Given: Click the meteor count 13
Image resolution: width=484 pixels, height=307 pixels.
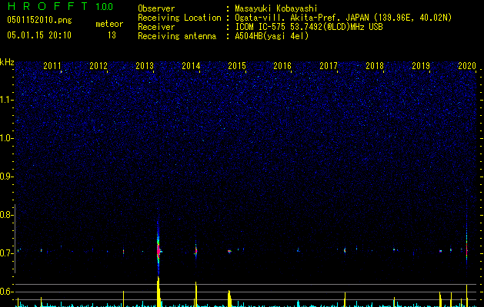Looking at the screenshot, I should [112, 35].
